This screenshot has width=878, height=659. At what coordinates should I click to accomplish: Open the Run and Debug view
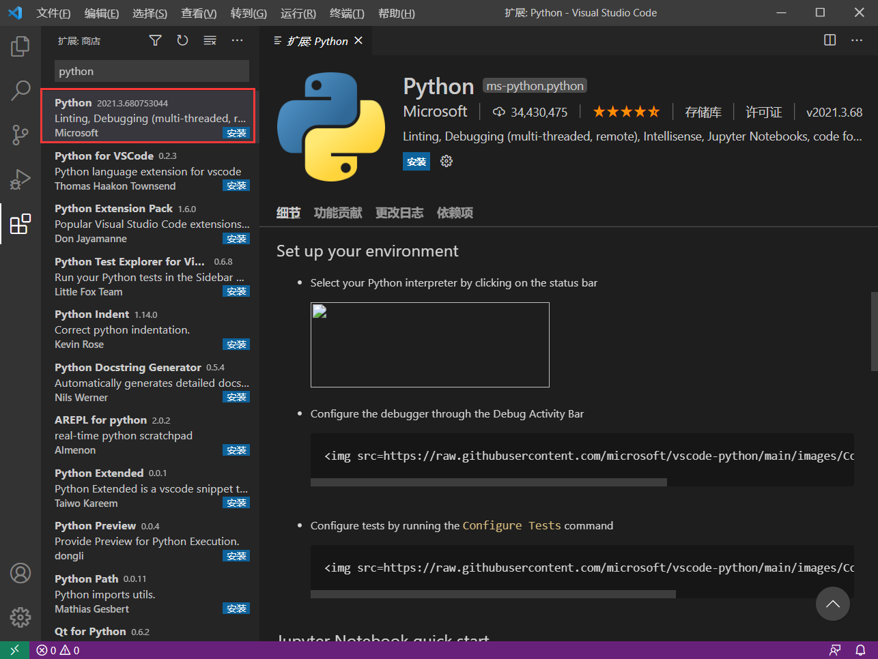pos(20,179)
